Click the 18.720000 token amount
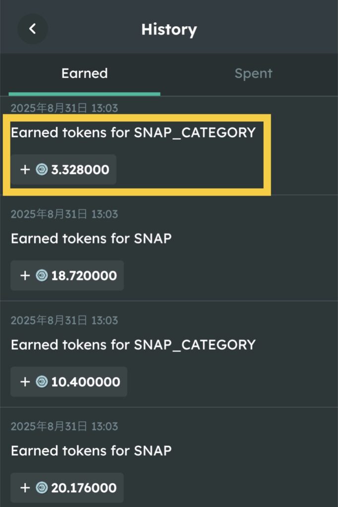The image size is (338, 507). tap(84, 276)
